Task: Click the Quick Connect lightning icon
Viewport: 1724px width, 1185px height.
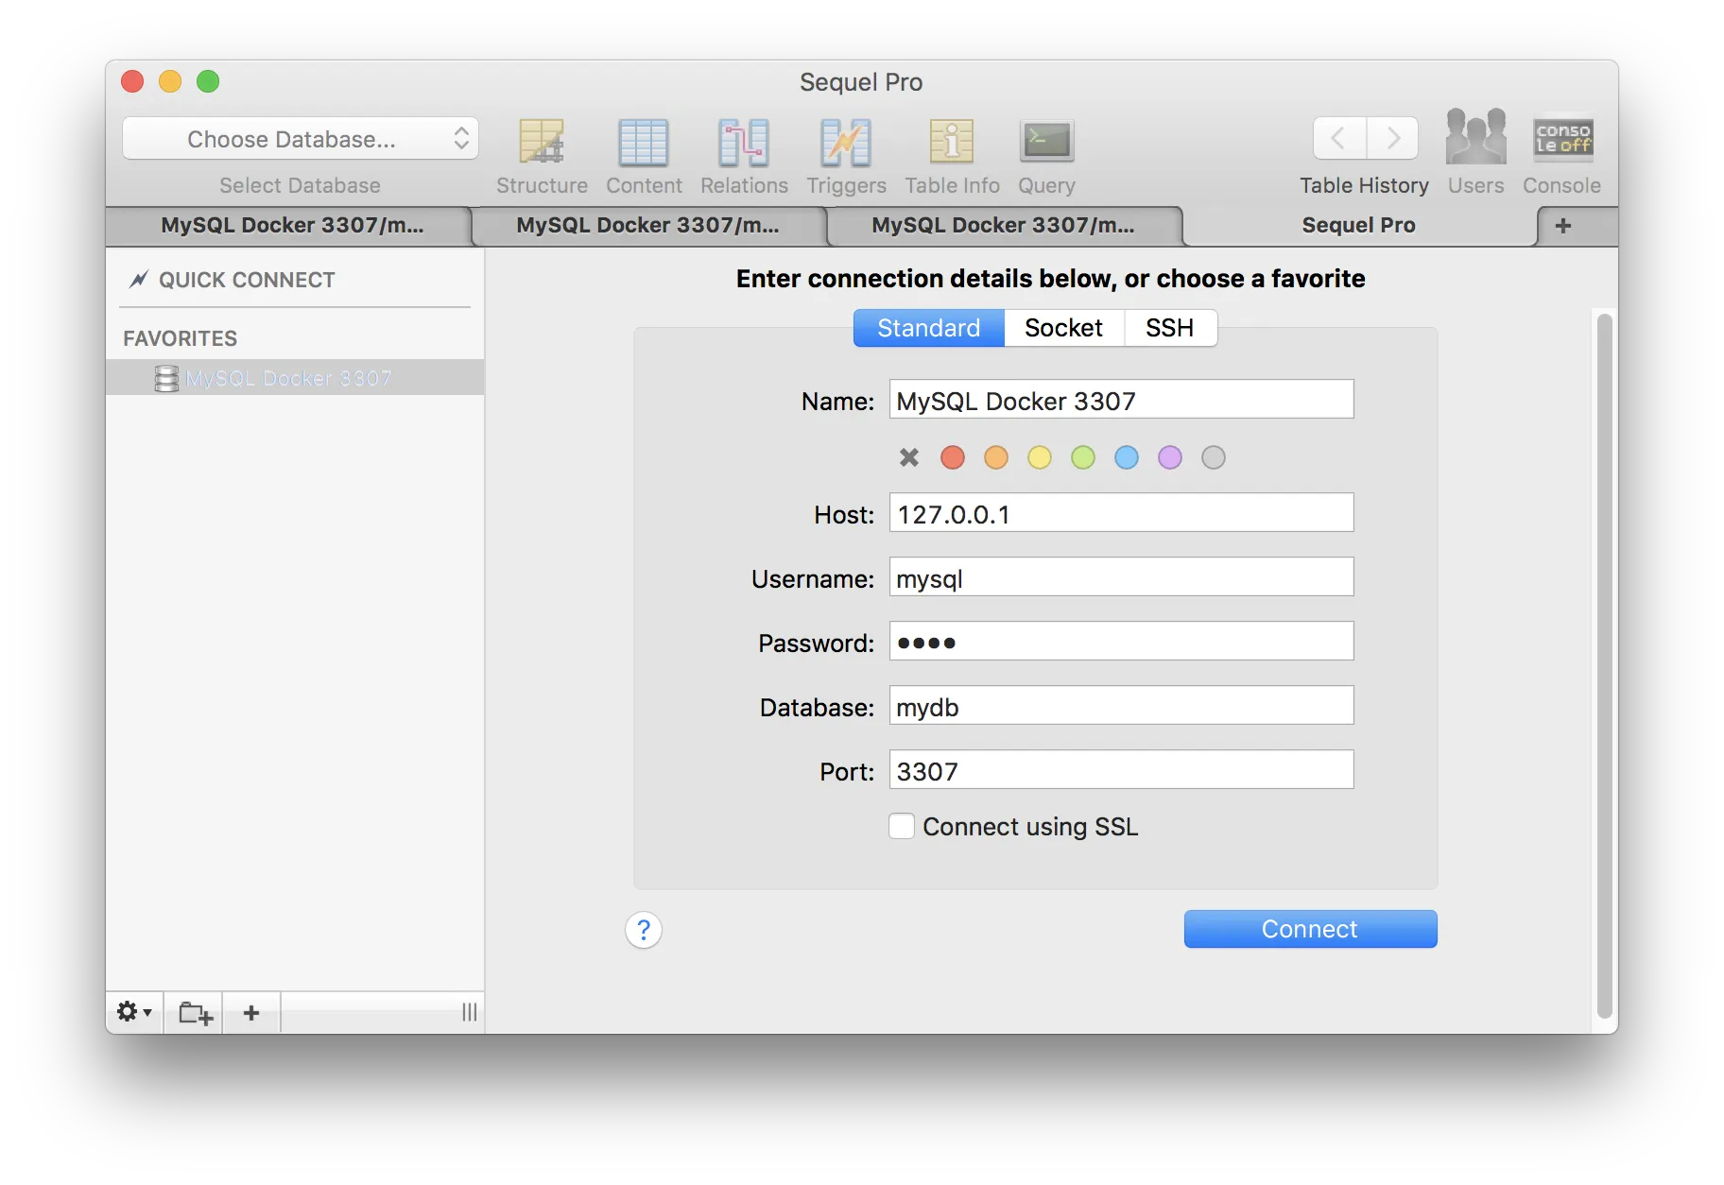Action: click(139, 279)
